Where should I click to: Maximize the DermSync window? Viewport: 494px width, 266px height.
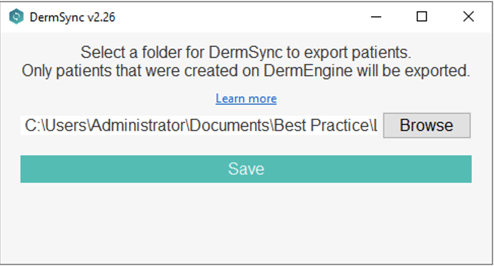422,17
